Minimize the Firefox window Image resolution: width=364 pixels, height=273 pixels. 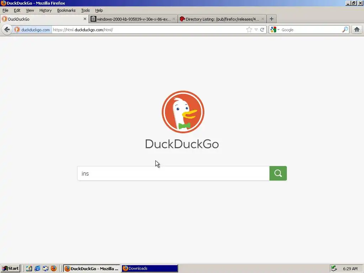click(348, 3)
